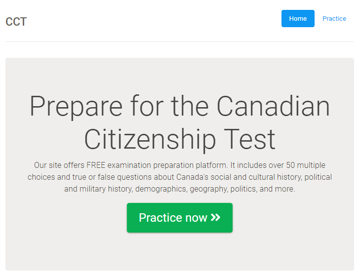Viewport: 361px width, 279px height.
Task: Click the double chevron icon in Practice now
Action: point(215,218)
